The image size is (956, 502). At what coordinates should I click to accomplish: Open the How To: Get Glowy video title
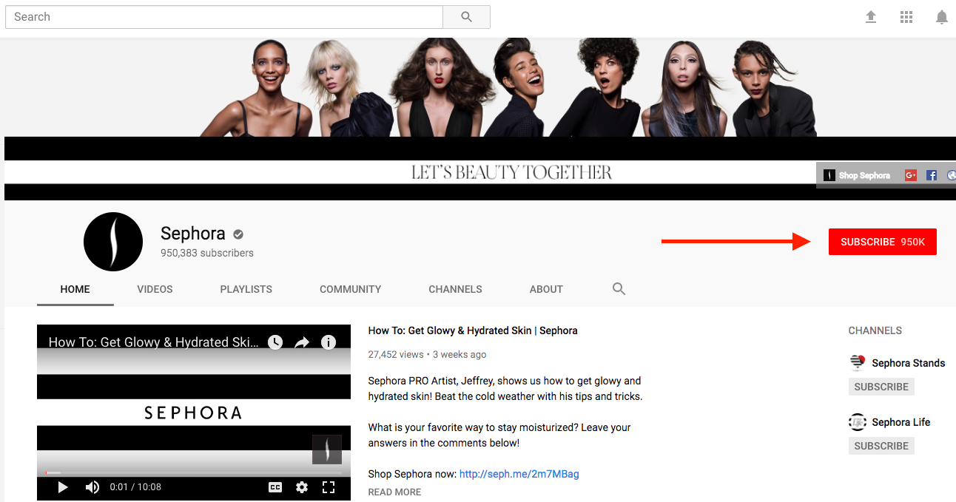point(473,330)
